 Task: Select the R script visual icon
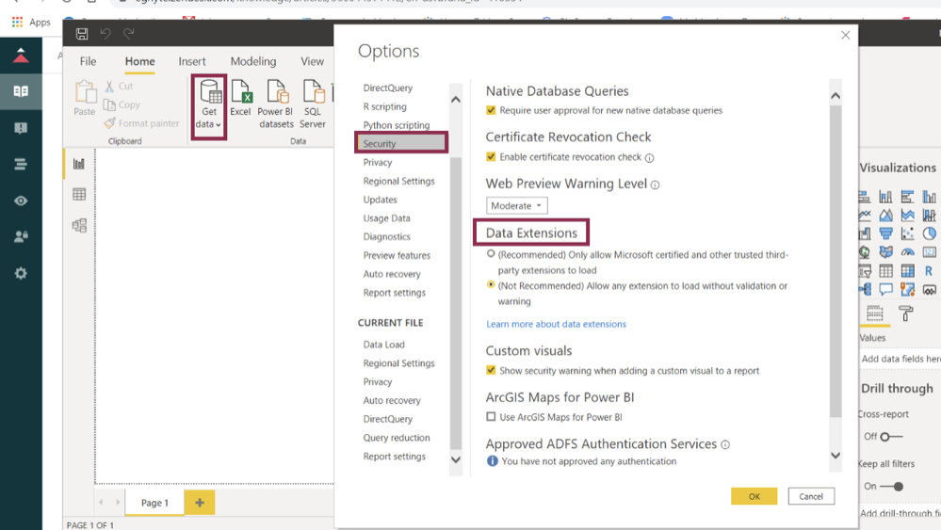click(x=929, y=271)
